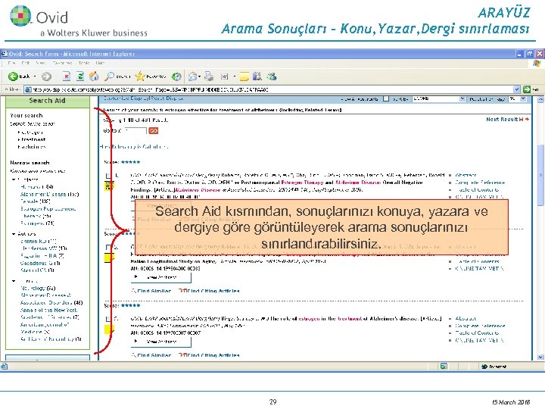Click the Mail envelope toolbar icon

point(193,76)
